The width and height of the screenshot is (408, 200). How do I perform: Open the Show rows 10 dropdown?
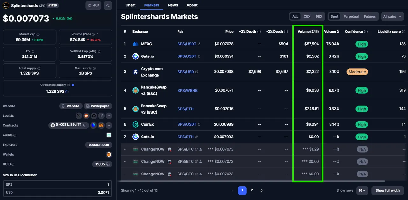pos(362,190)
